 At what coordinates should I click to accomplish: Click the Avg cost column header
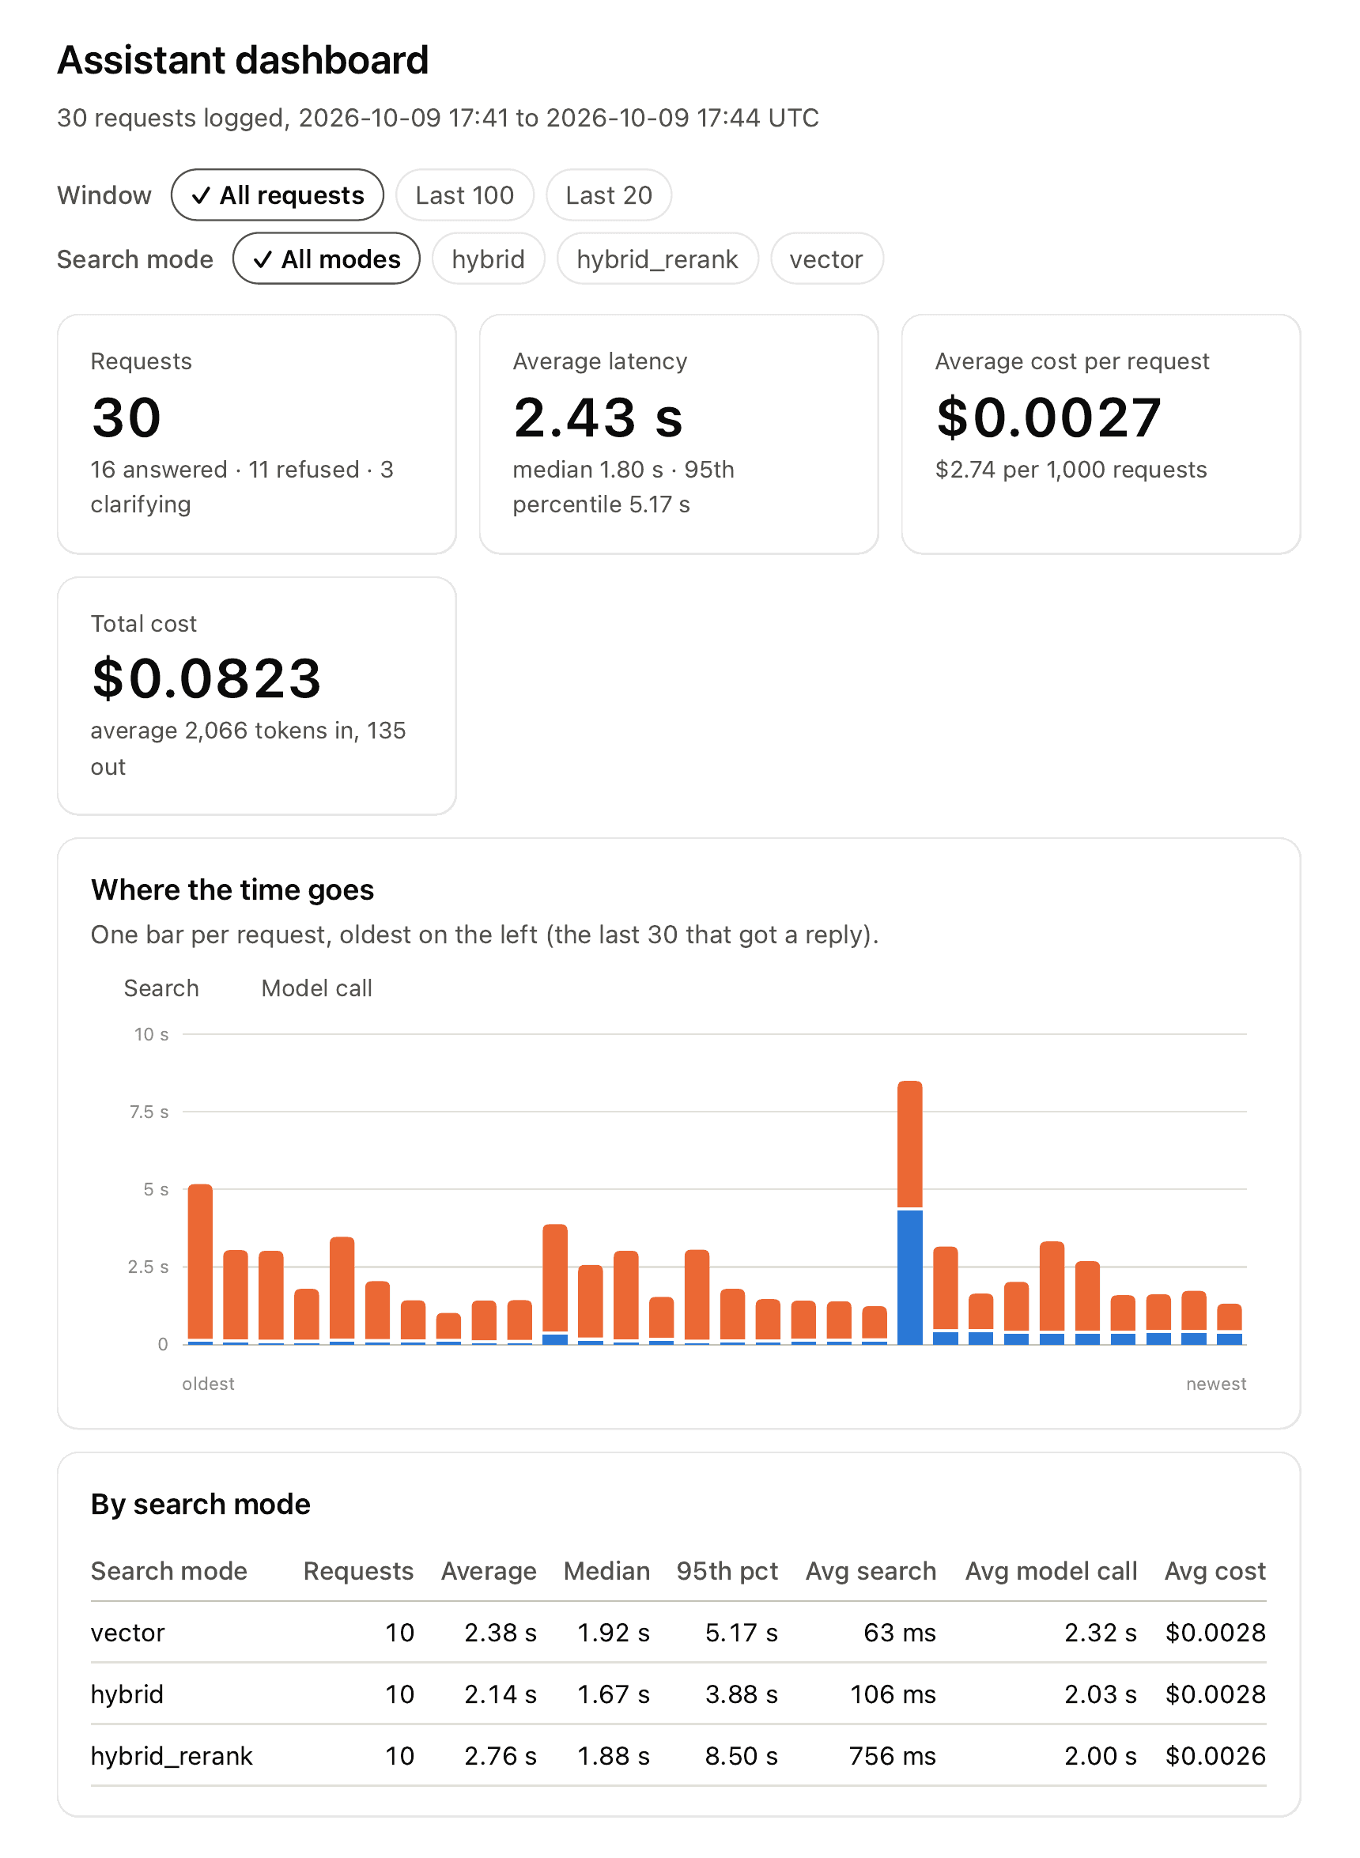(1215, 1571)
